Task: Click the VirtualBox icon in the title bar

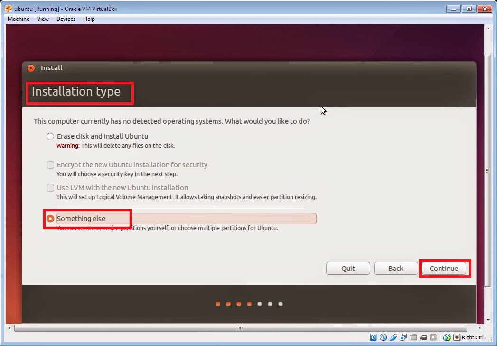Action: (x=9, y=9)
